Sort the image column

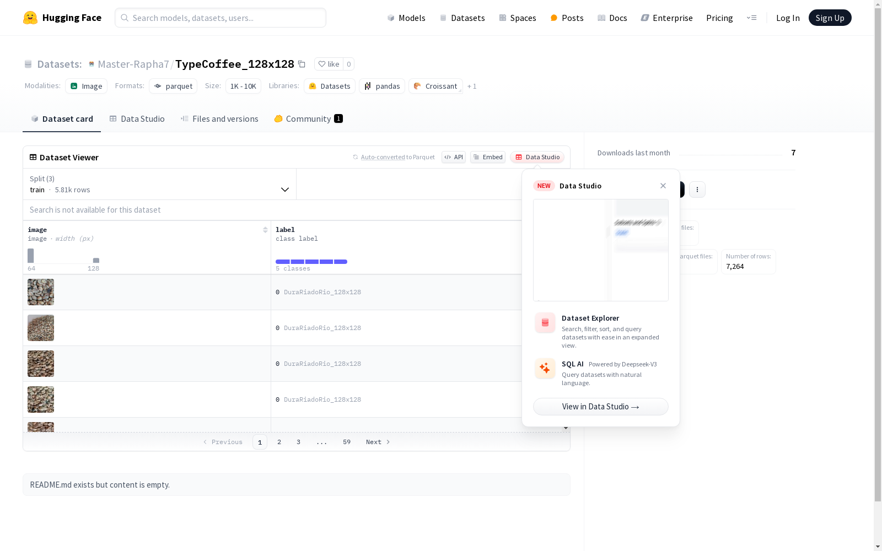click(265, 230)
